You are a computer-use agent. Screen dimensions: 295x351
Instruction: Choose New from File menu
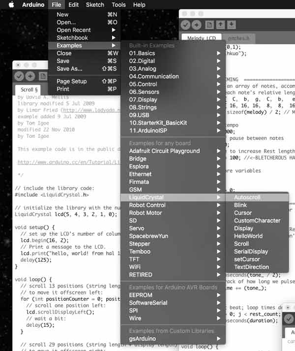(85, 15)
